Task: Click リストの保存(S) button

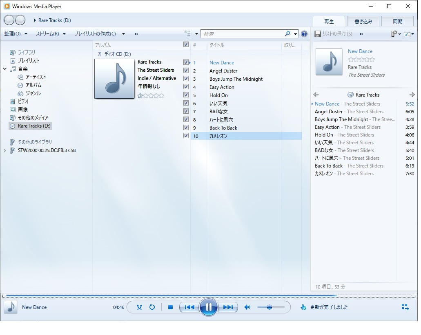Action: (333, 34)
